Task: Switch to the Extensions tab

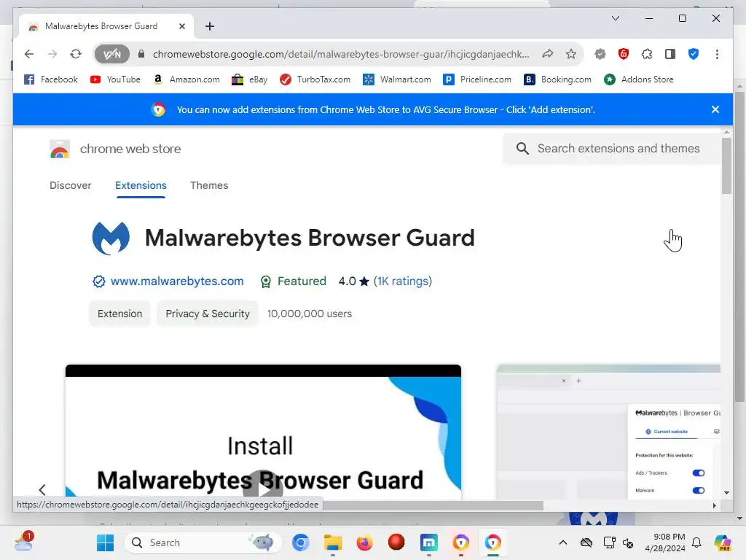Action: 141,185
